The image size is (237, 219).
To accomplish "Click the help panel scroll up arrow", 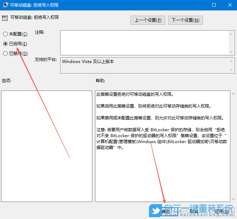I will pos(234,94).
